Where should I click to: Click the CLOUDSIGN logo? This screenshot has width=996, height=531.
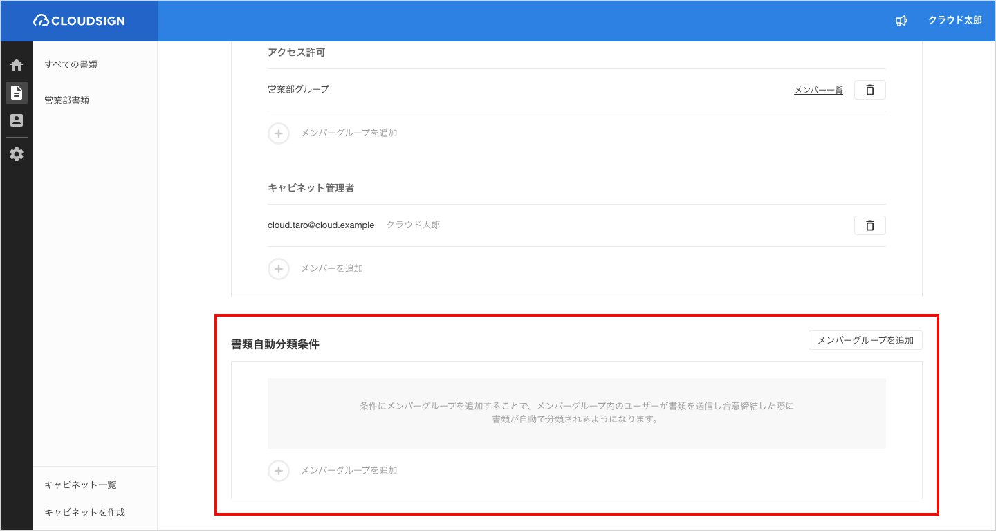tap(79, 21)
